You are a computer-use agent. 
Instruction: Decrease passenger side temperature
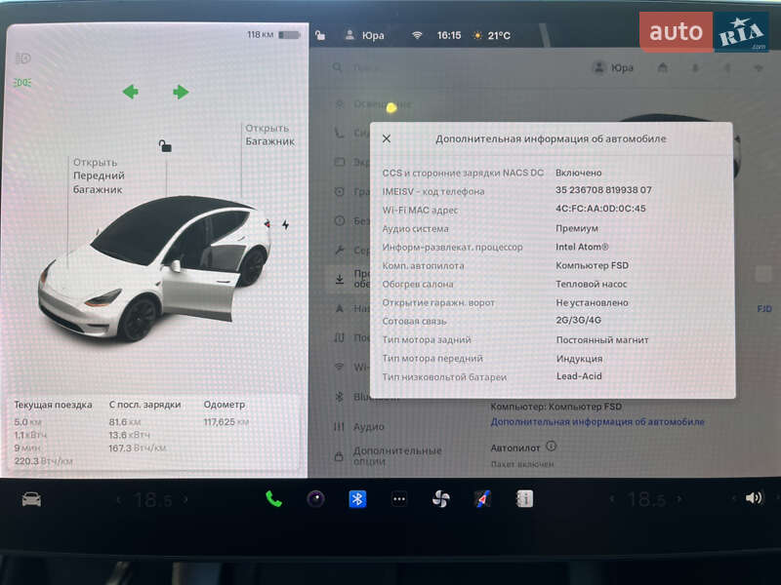[613, 498]
